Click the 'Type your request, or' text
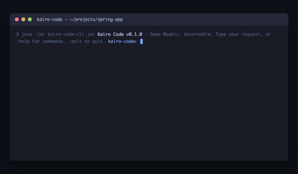The width and height of the screenshot is (298, 174). pyautogui.click(x=243, y=34)
